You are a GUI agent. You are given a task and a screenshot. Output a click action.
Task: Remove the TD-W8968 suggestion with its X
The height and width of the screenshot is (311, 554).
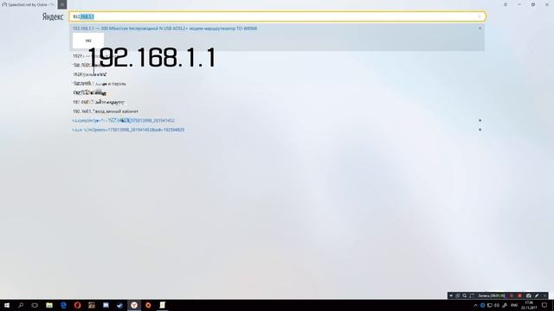480,29
